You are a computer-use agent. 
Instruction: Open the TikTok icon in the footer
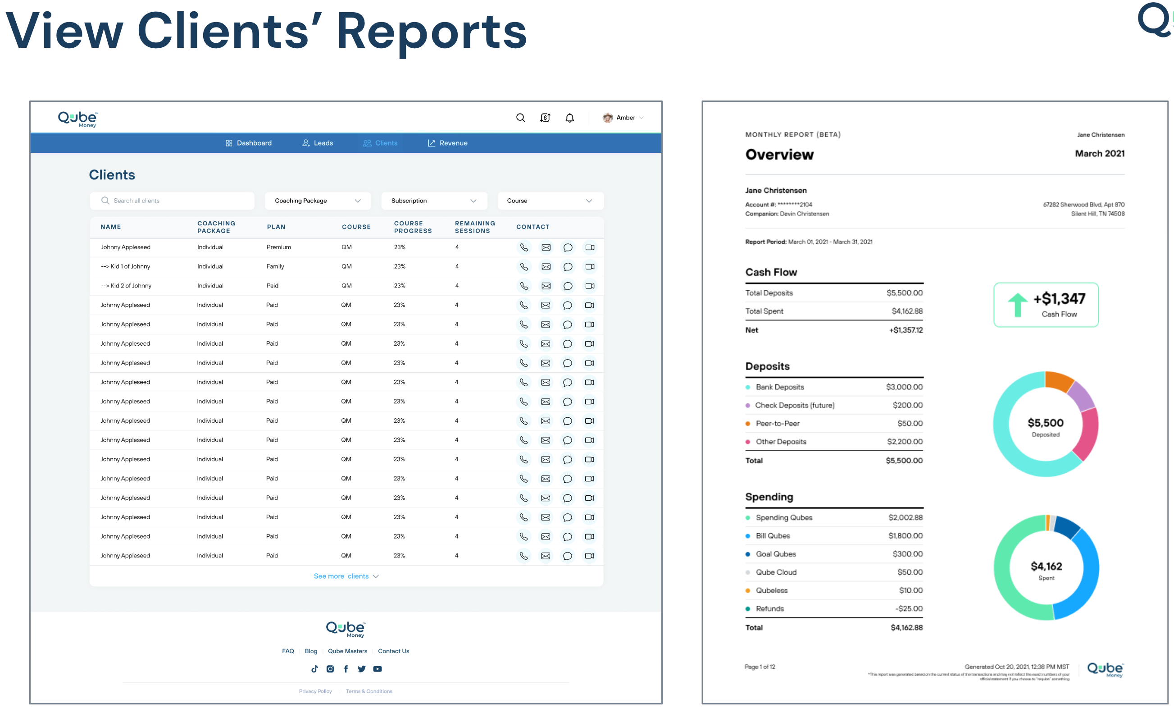314,669
